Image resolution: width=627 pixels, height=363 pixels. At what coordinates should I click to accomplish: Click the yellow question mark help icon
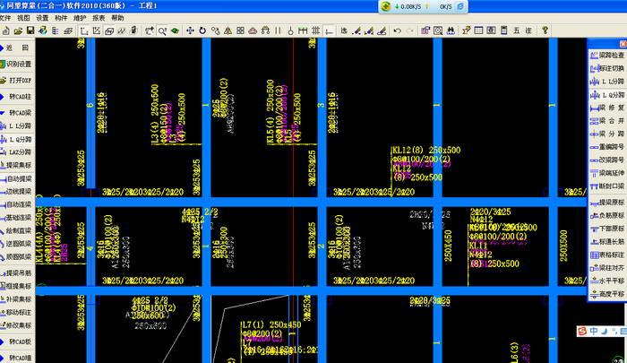point(545,30)
